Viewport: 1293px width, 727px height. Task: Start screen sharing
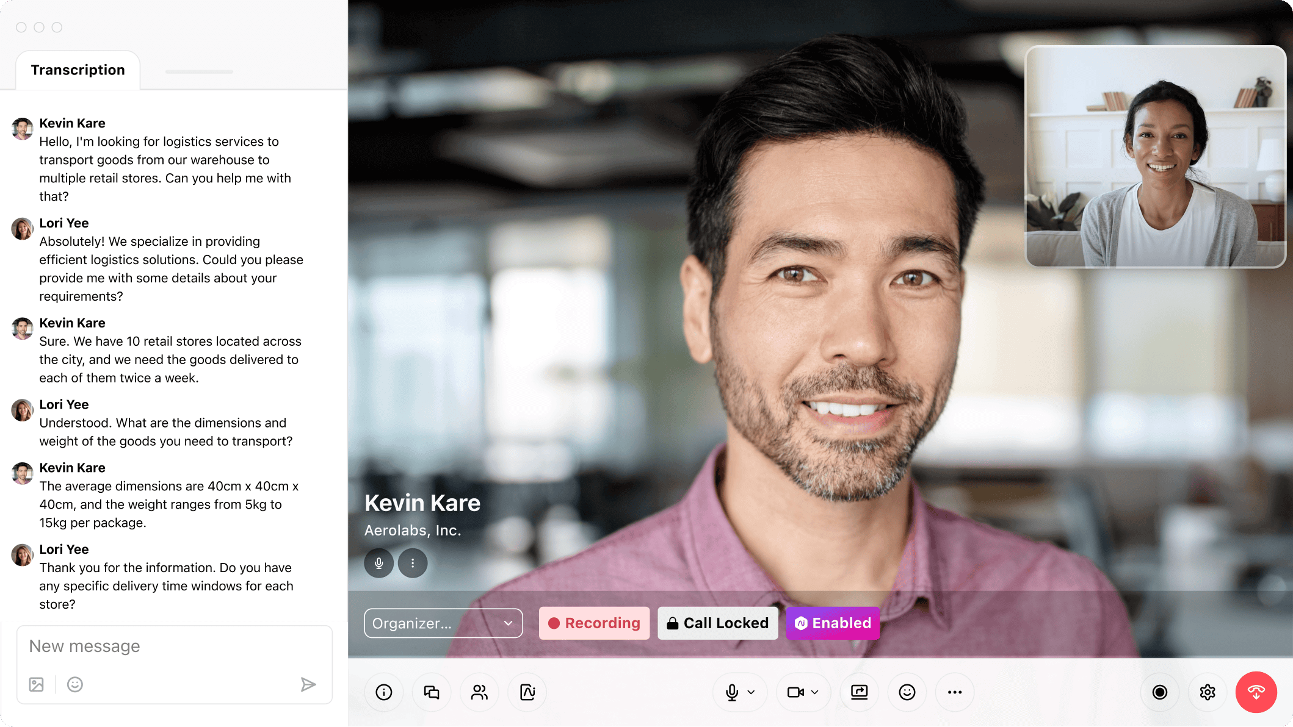859,692
